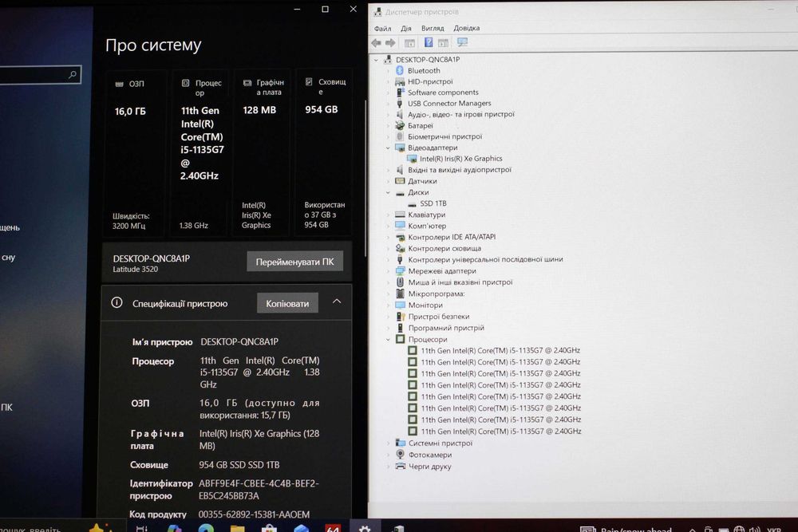Click the Черги друку printer icon
Viewport: 798px width, 532px height.
coord(401,466)
